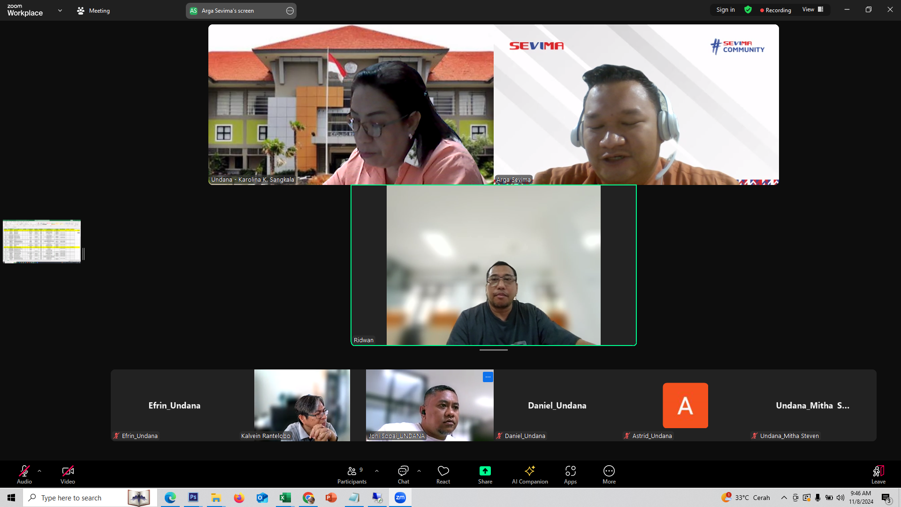Click the encryption shield icon

point(748,10)
